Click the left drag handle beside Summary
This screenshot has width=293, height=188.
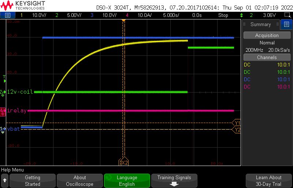pos(244,24)
